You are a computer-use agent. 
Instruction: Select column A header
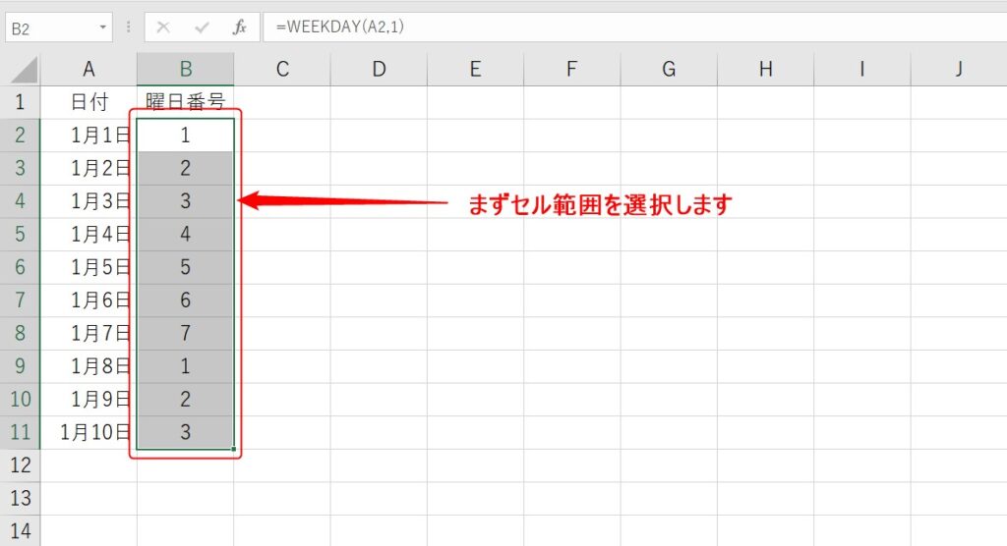click(89, 70)
